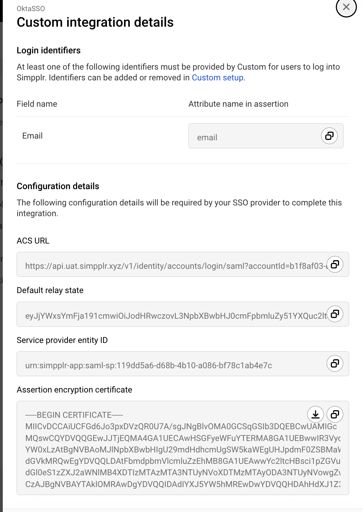Copy the default relay state value
This screenshot has width=363, height=512.
point(334,314)
